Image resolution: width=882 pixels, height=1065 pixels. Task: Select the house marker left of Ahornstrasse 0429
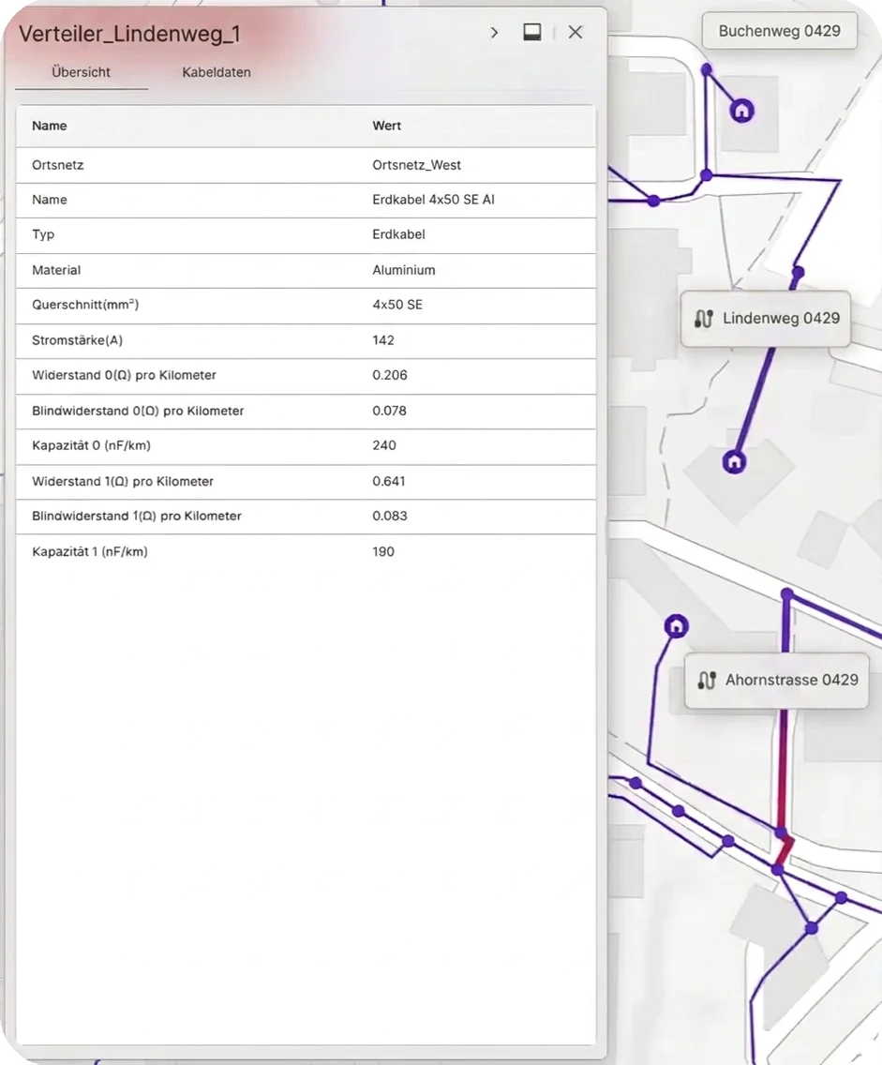677,626
